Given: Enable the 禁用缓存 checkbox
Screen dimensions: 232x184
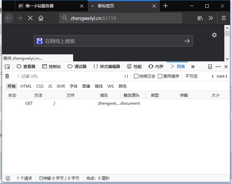Looking at the screenshot, I should click(x=160, y=76).
